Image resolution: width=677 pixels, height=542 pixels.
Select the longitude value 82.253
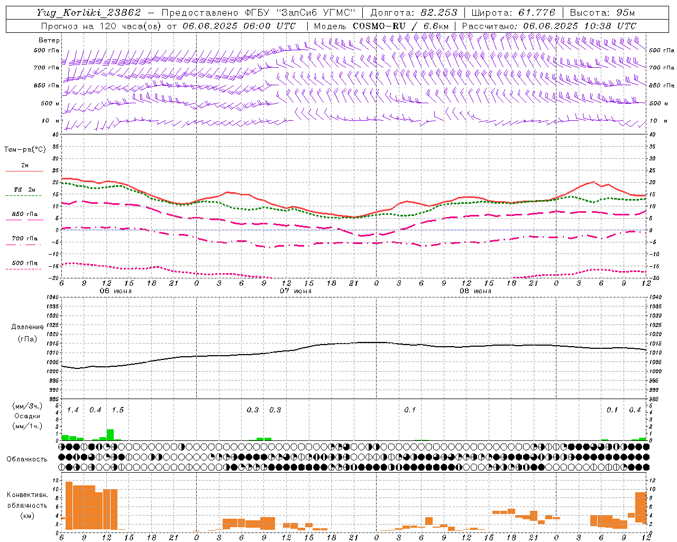point(439,13)
